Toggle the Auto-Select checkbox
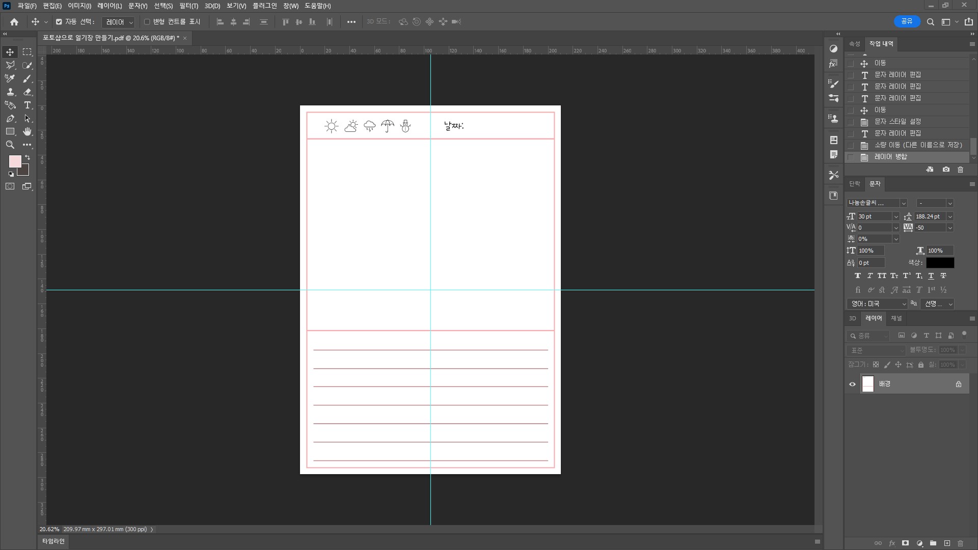This screenshot has width=978, height=550. pos(59,22)
